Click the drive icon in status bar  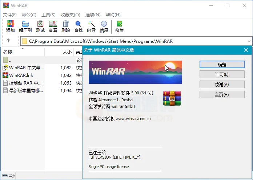click(5, 176)
